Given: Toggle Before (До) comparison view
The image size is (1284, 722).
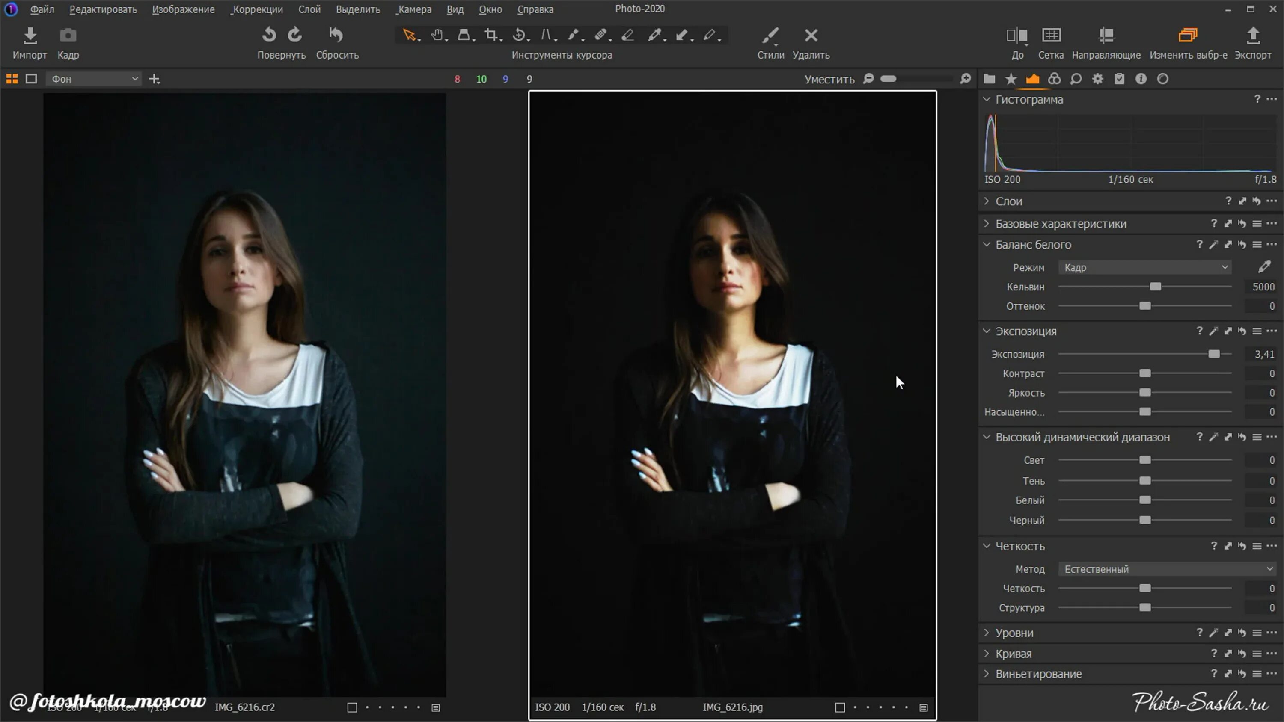Looking at the screenshot, I should click(x=1017, y=36).
